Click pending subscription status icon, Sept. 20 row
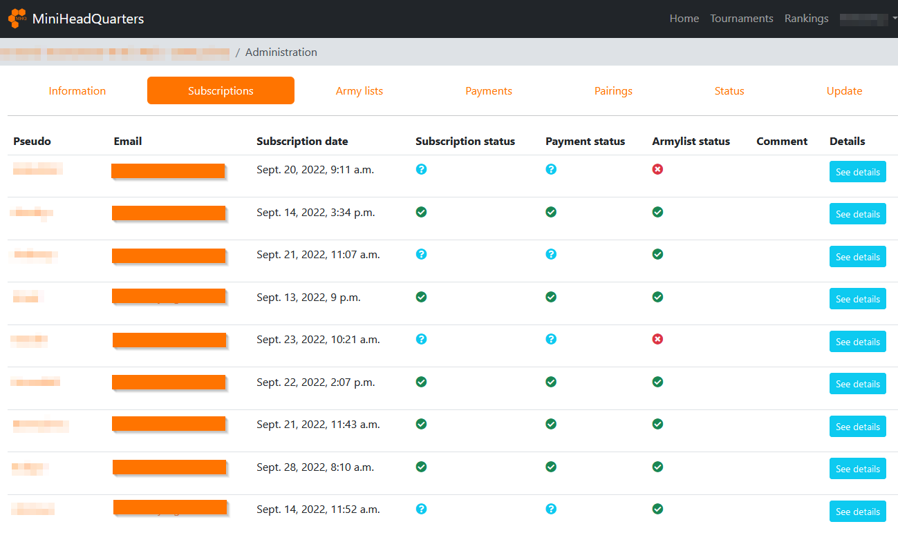898x533 pixels. click(421, 169)
